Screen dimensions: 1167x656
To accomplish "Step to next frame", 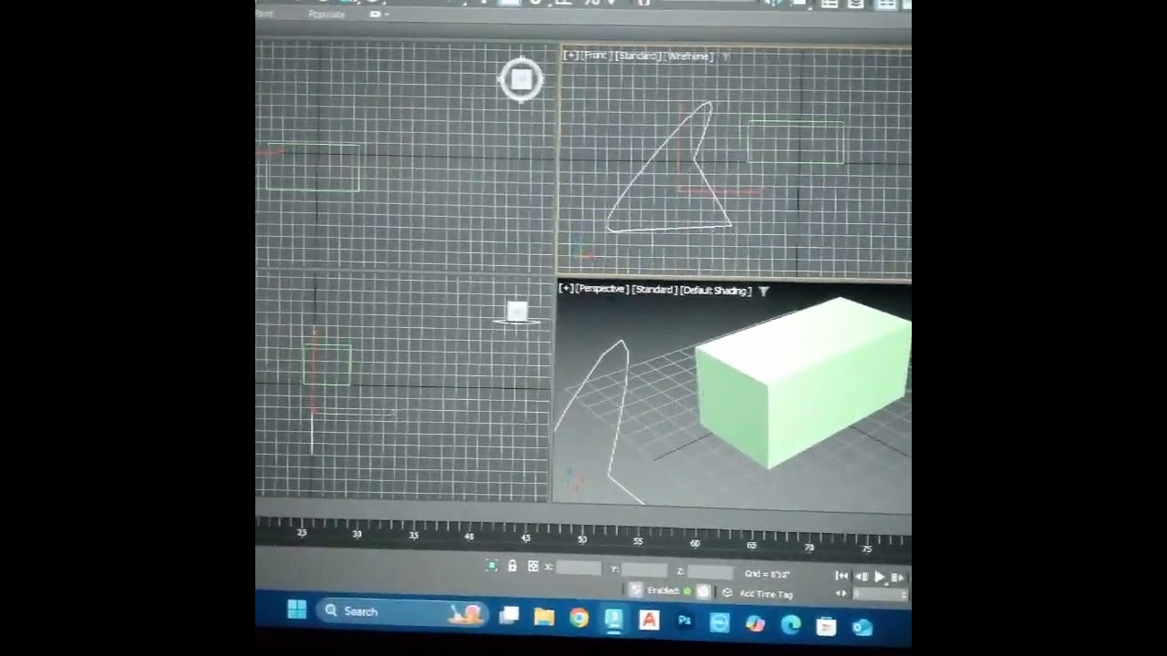I will pos(897,577).
